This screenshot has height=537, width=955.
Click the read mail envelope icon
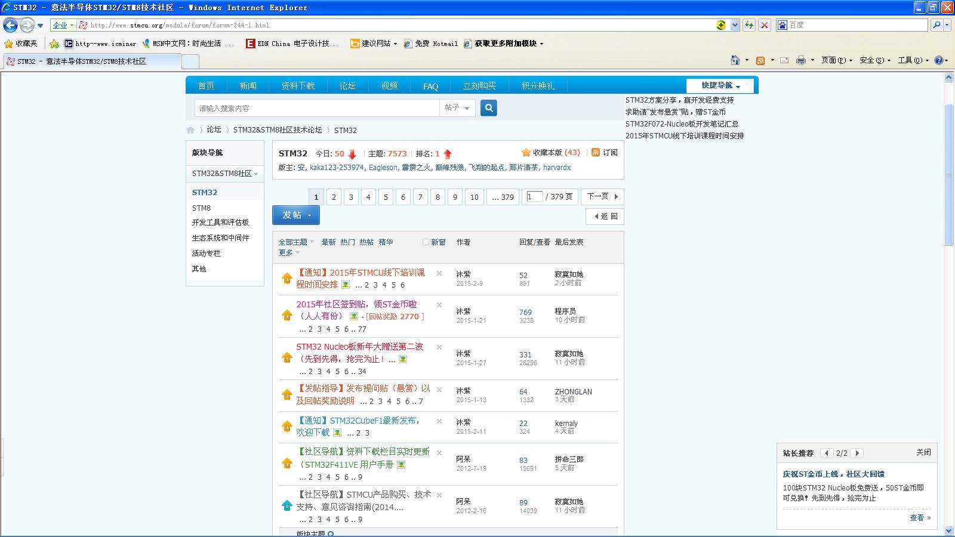click(x=784, y=60)
